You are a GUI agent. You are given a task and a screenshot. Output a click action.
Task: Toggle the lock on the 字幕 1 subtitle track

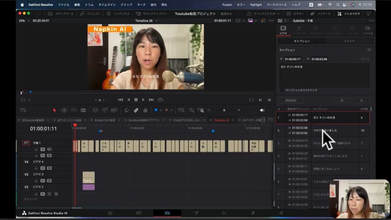click(36, 149)
